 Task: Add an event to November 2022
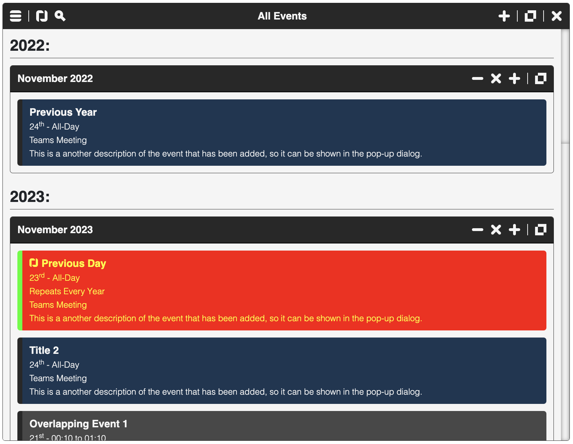[x=514, y=78]
